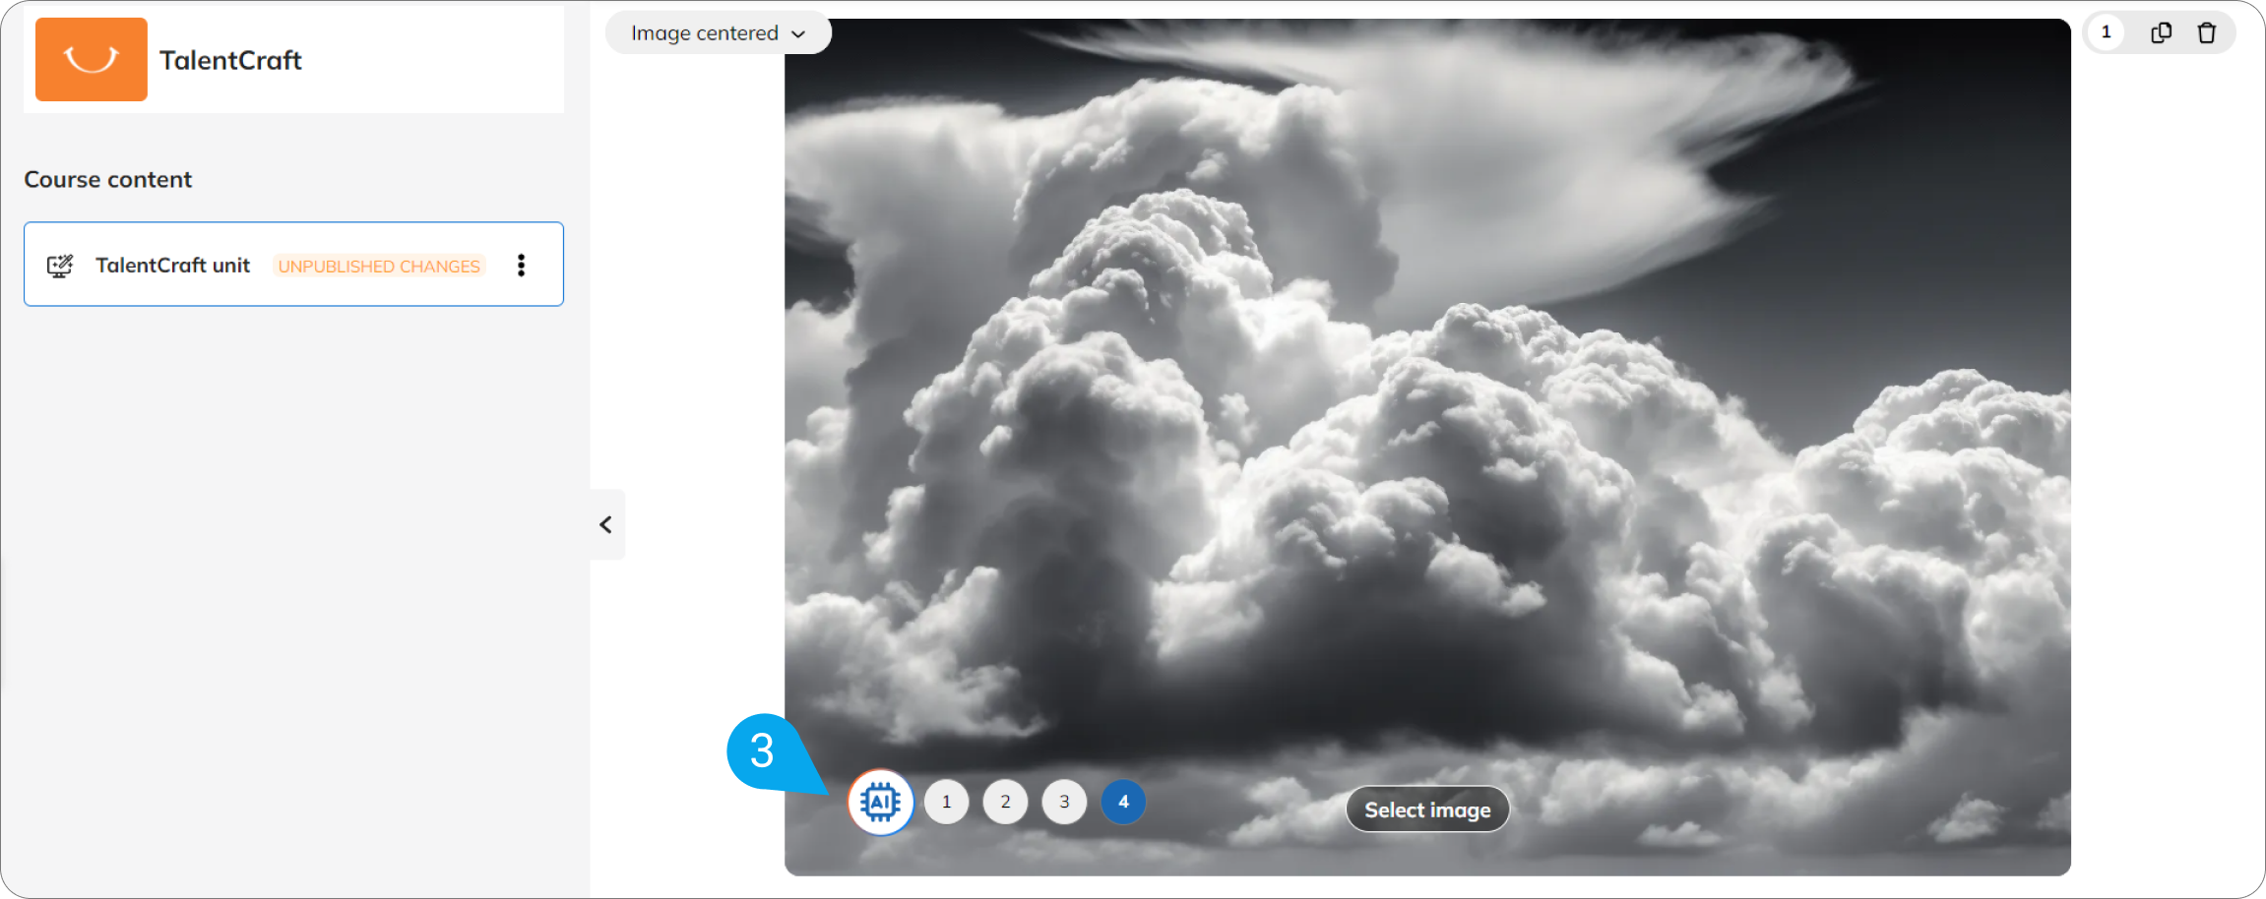Viewport: 2266px width, 899px height.
Task: Click the Course content heading
Action: (x=108, y=180)
